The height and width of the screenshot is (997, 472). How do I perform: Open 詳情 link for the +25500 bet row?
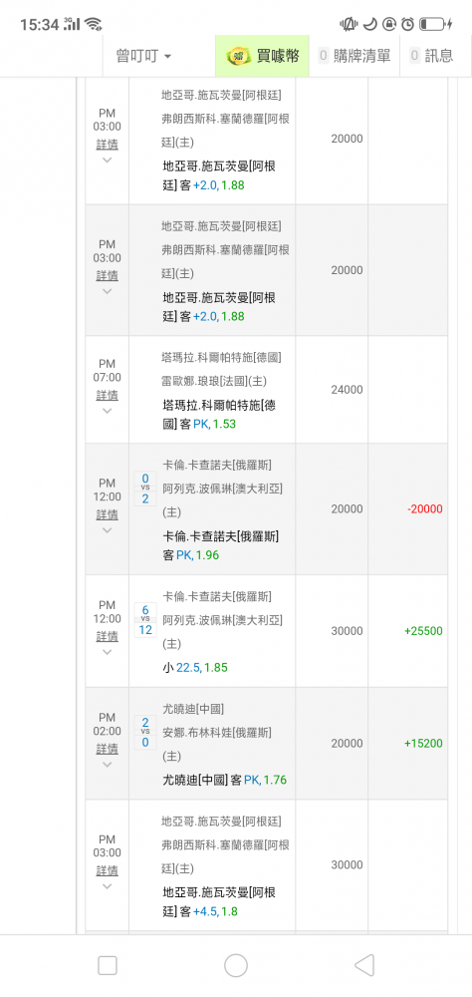click(x=107, y=636)
